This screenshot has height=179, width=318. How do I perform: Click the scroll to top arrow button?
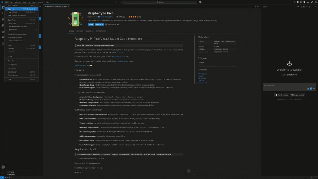[x=188, y=171]
